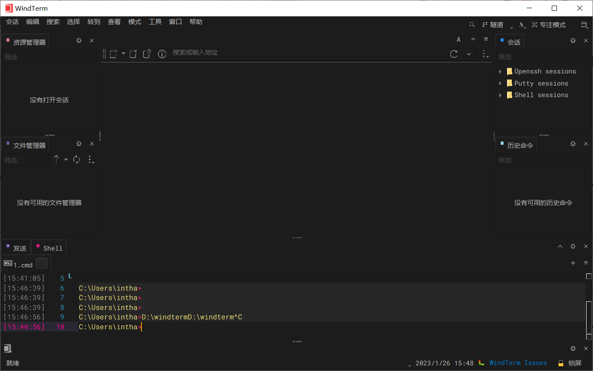This screenshot has height=371, width=593.
Task: Switch to the 发送 tab
Action: (x=16, y=248)
